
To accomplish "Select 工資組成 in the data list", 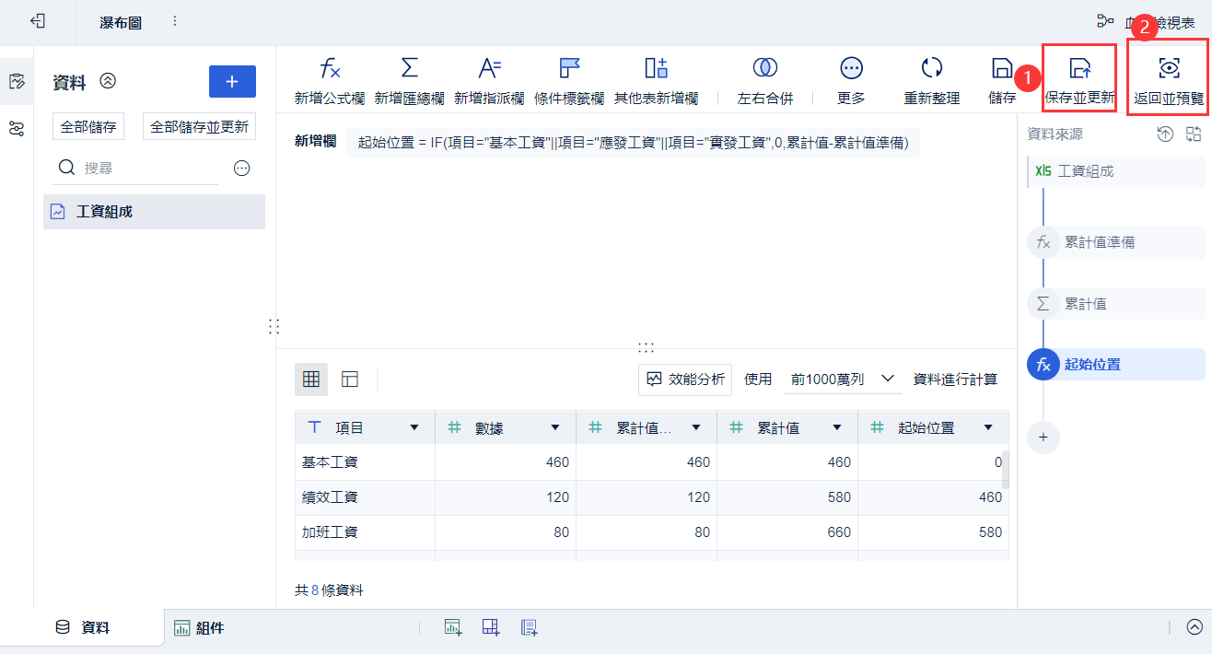I will click(154, 211).
